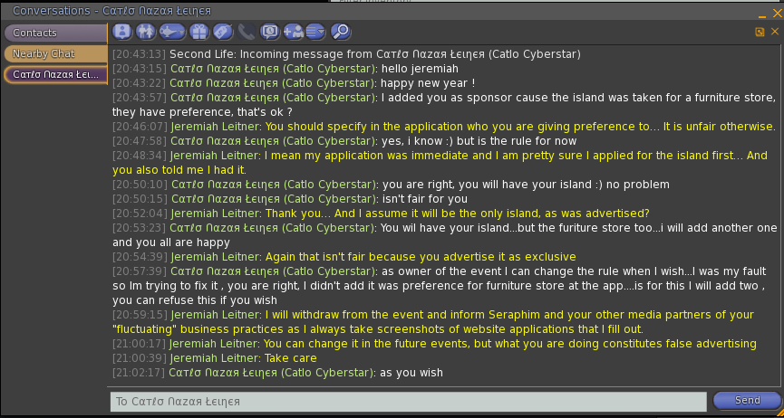The height and width of the screenshot is (418, 784).
Task: Switch to the Contacts tab
Action: point(55,33)
